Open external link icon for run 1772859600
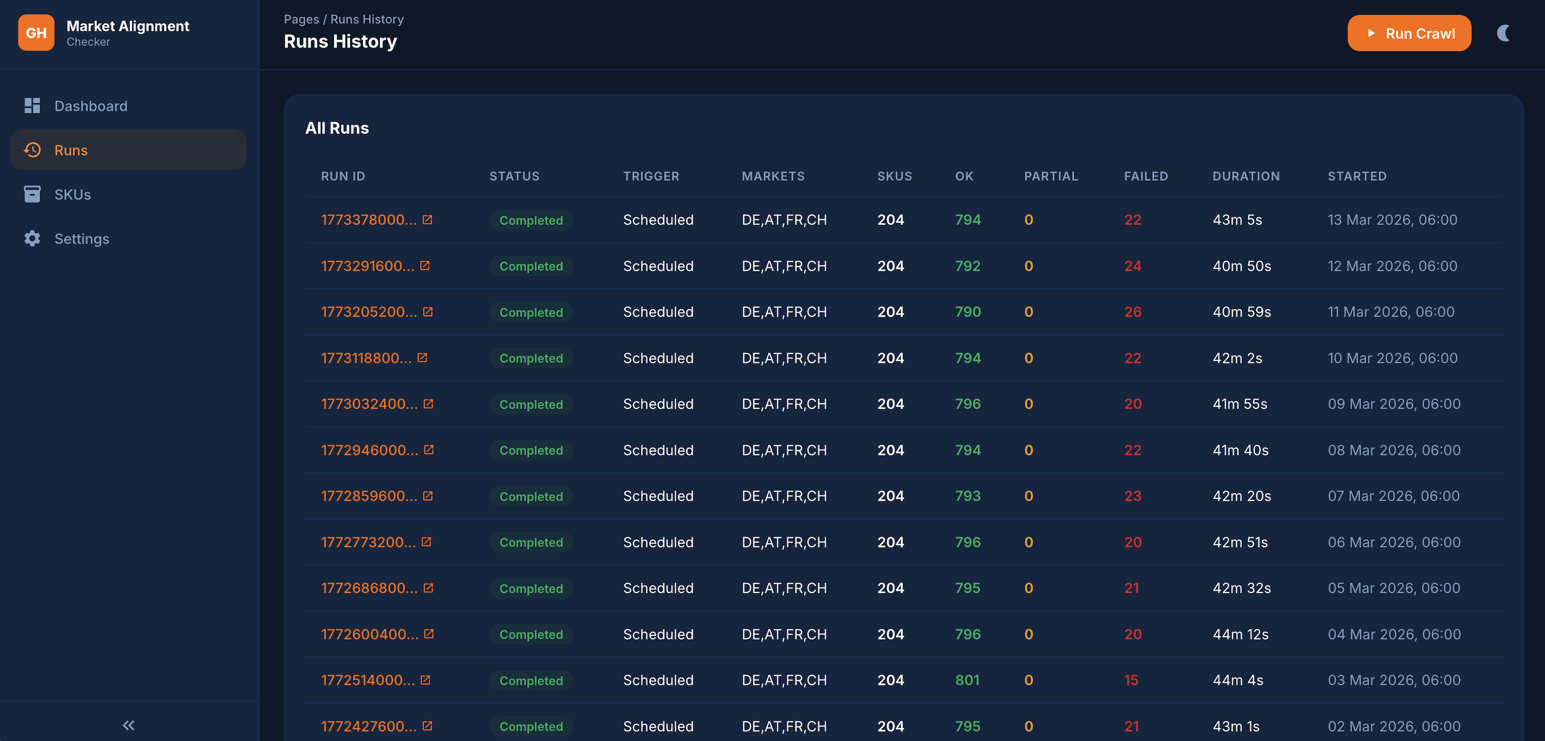 coord(428,496)
